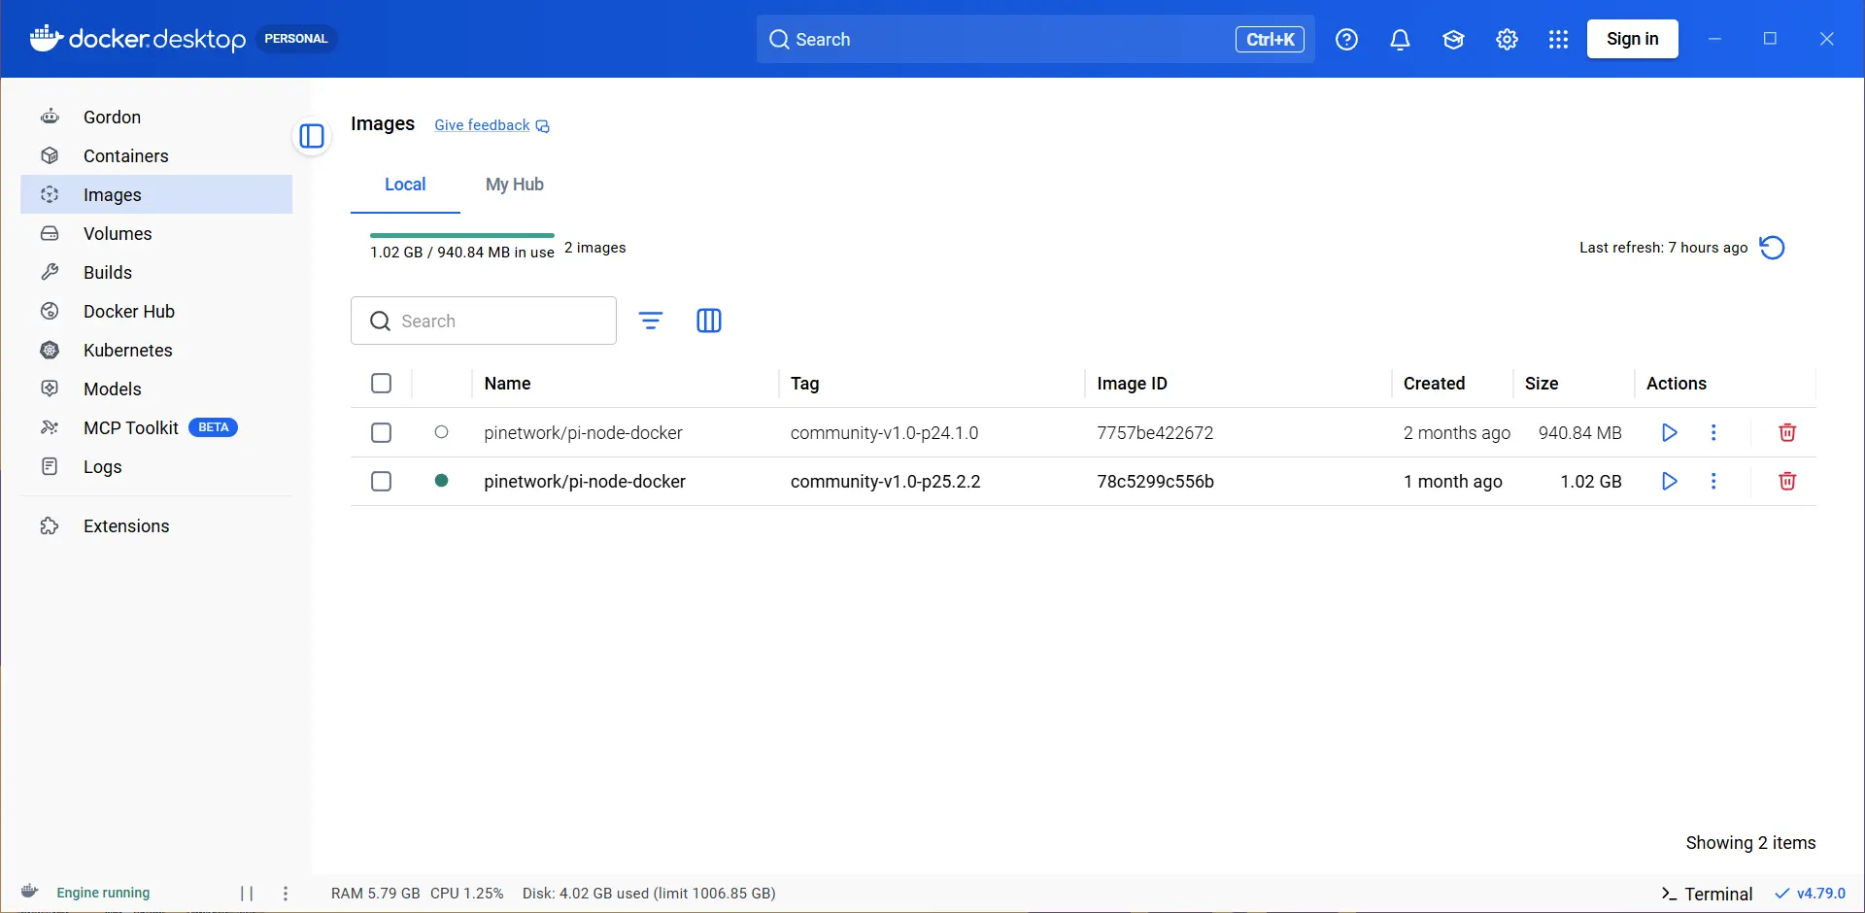
Task: Click Image ID 78c5299c556b
Action: (x=1155, y=482)
